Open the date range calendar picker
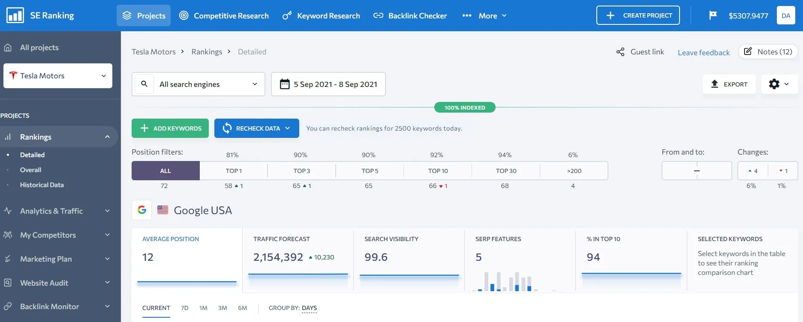Image resolution: width=803 pixels, height=322 pixels. [328, 84]
